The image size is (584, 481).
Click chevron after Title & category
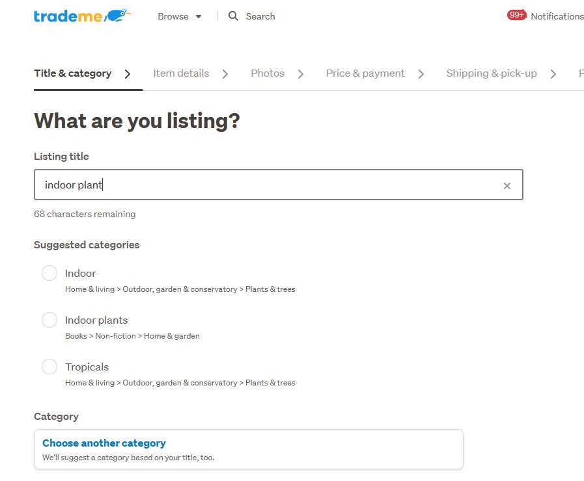(x=128, y=74)
